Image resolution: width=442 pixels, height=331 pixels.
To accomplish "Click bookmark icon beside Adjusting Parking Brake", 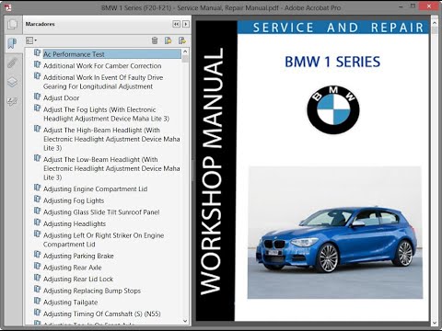I will pyautogui.click(x=37, y=255).
